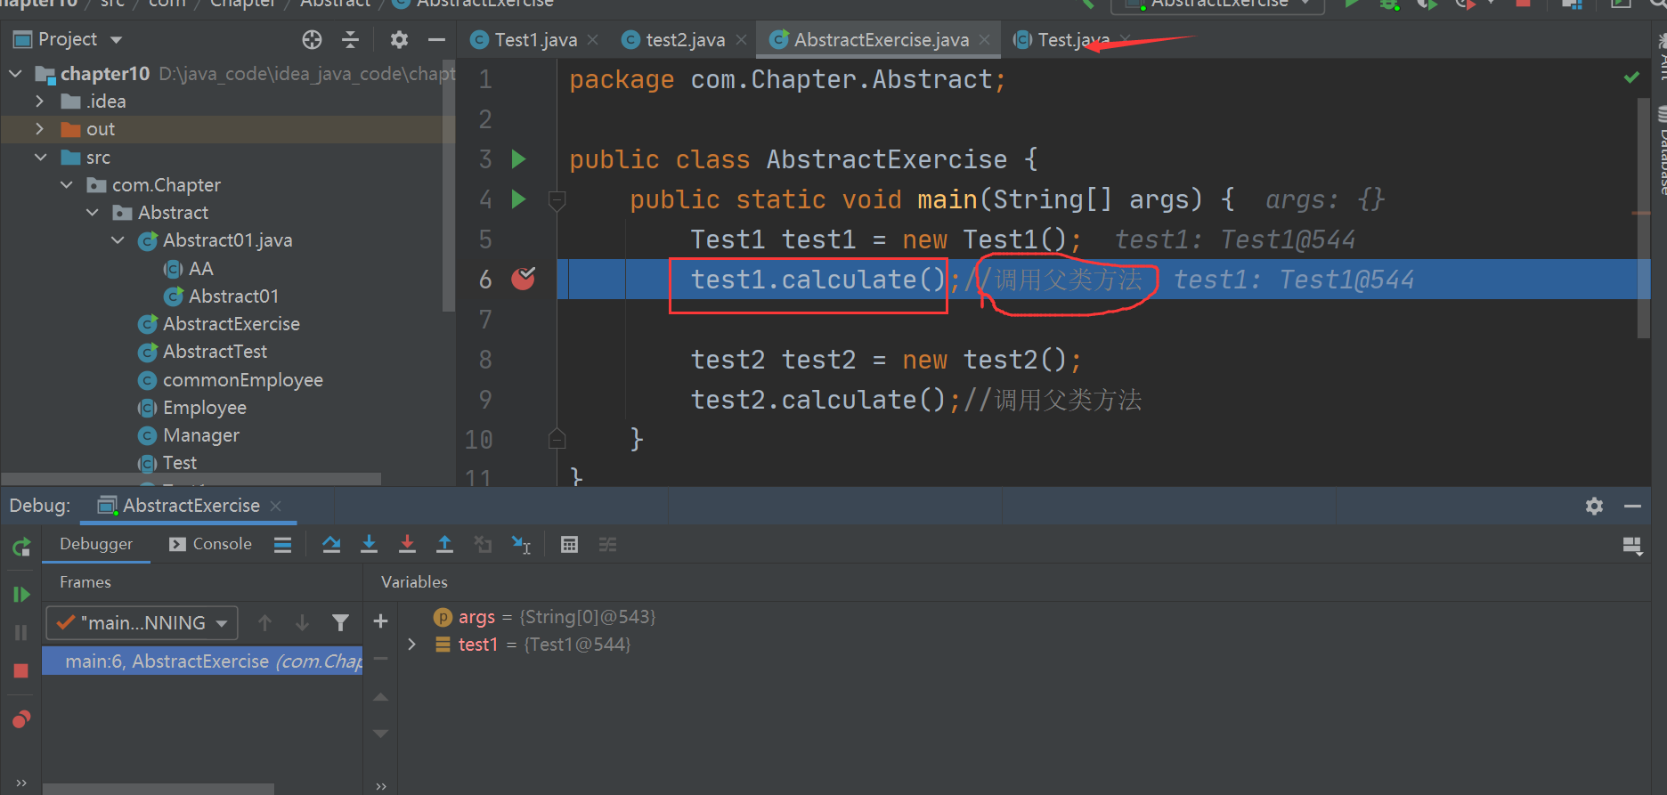This screenshot has height=795, width=1667.
Task: Close AbstractExercise debug session tab
Action: click(276, 506)
